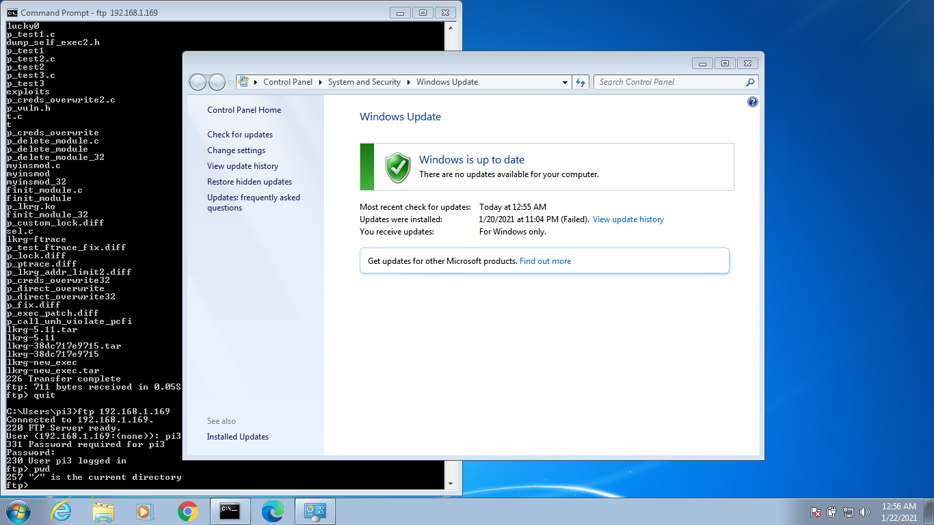Open the recent pages dropdown beside the Forward arrow
Screen dimensions: 934x525
click(x=230, y=82)
